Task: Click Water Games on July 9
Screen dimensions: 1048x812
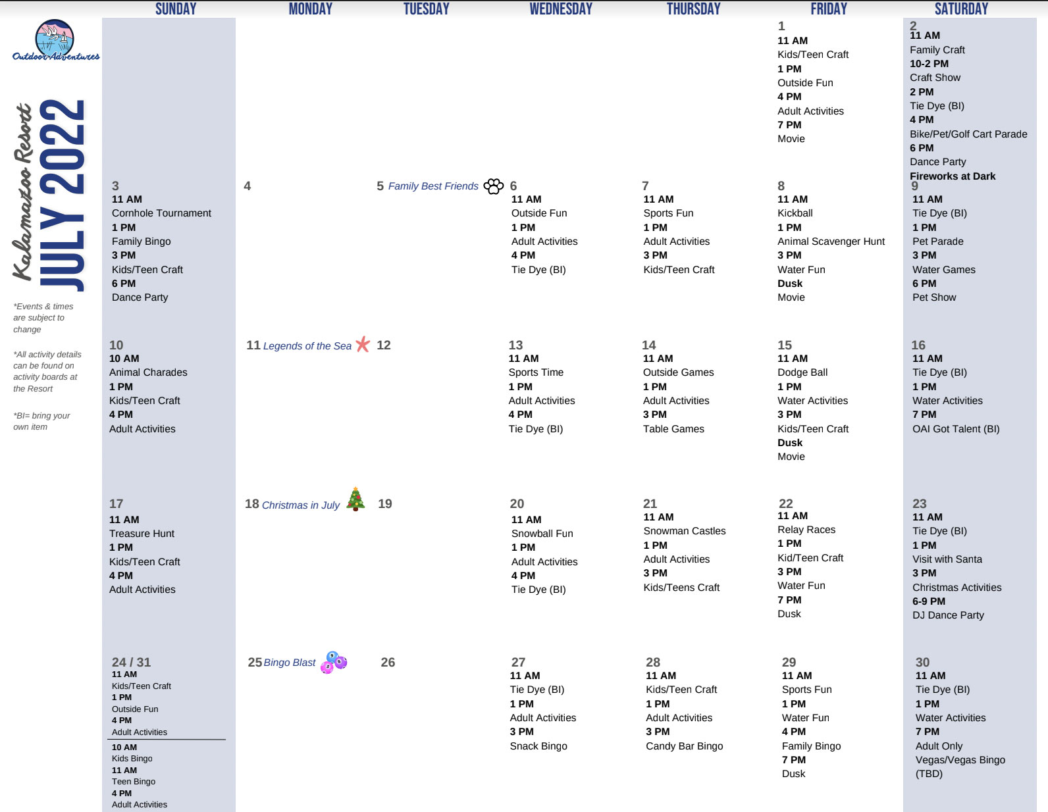Action: tap(943, 270)
